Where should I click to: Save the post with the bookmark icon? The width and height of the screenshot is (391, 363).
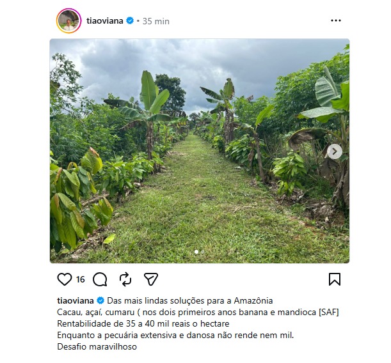coord(334,279)
